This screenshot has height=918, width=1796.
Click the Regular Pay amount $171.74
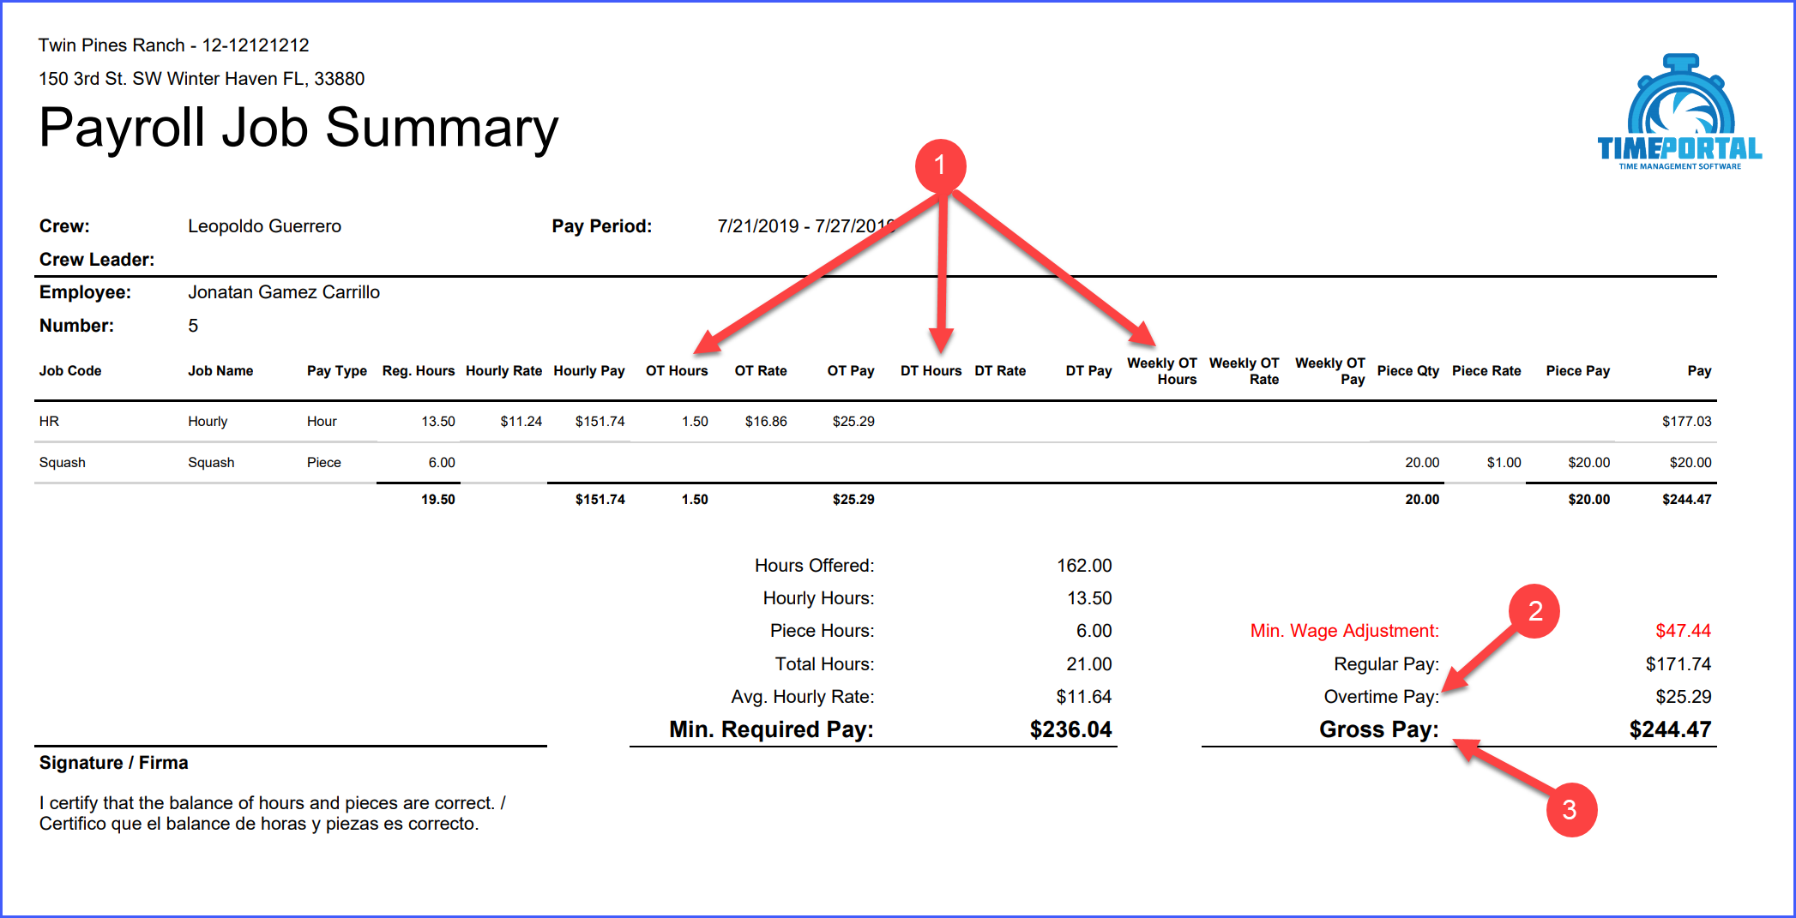(1678, 664)
